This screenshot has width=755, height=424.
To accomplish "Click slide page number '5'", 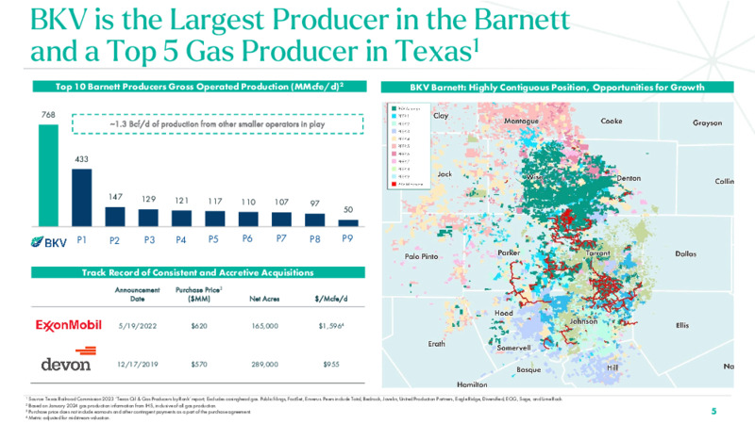I will (713, 411).
